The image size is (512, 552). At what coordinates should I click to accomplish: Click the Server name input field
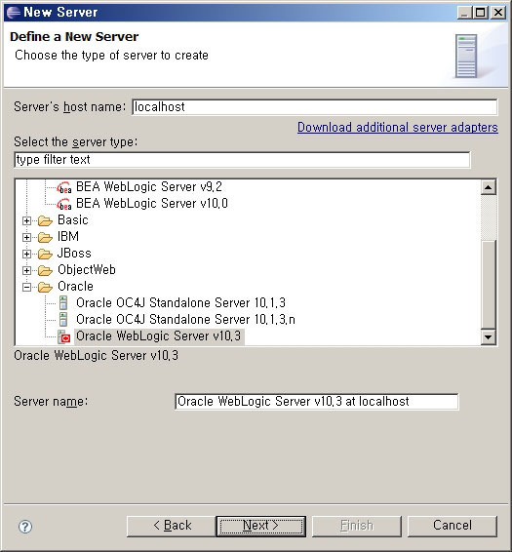click(317, 402)
